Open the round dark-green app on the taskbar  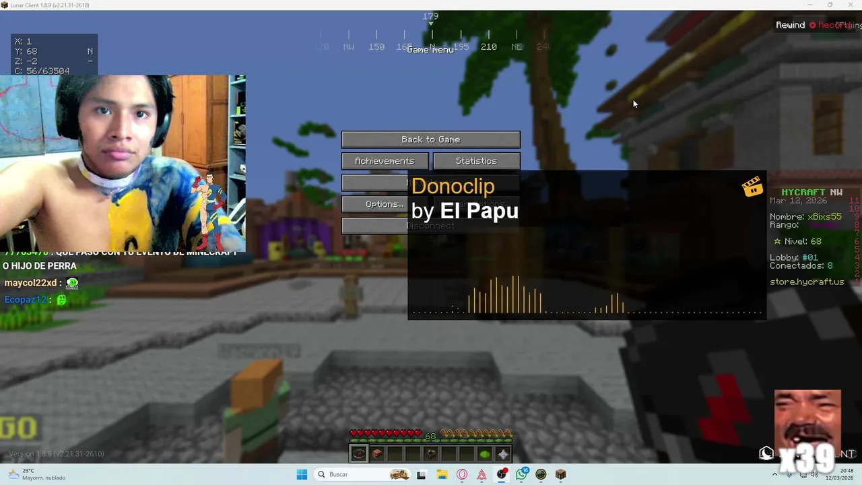pyautogui.click(x=541, y=474)
